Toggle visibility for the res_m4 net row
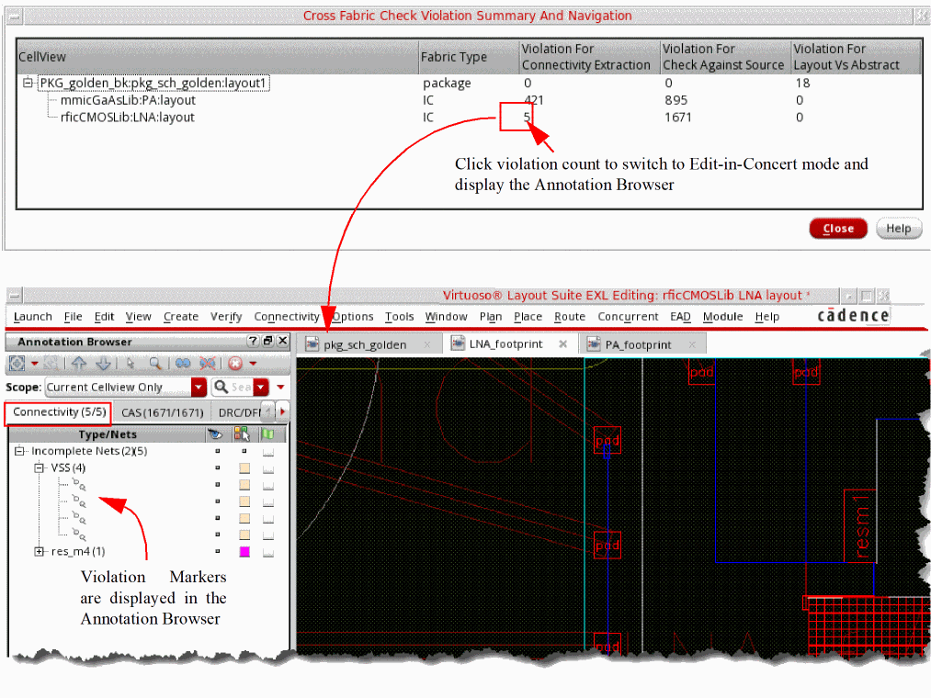This screenshot has width=931, height=698. tap(218, 552)
